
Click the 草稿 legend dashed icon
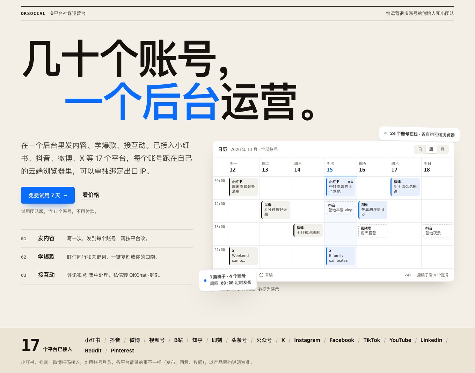click(x=261, y=275)
